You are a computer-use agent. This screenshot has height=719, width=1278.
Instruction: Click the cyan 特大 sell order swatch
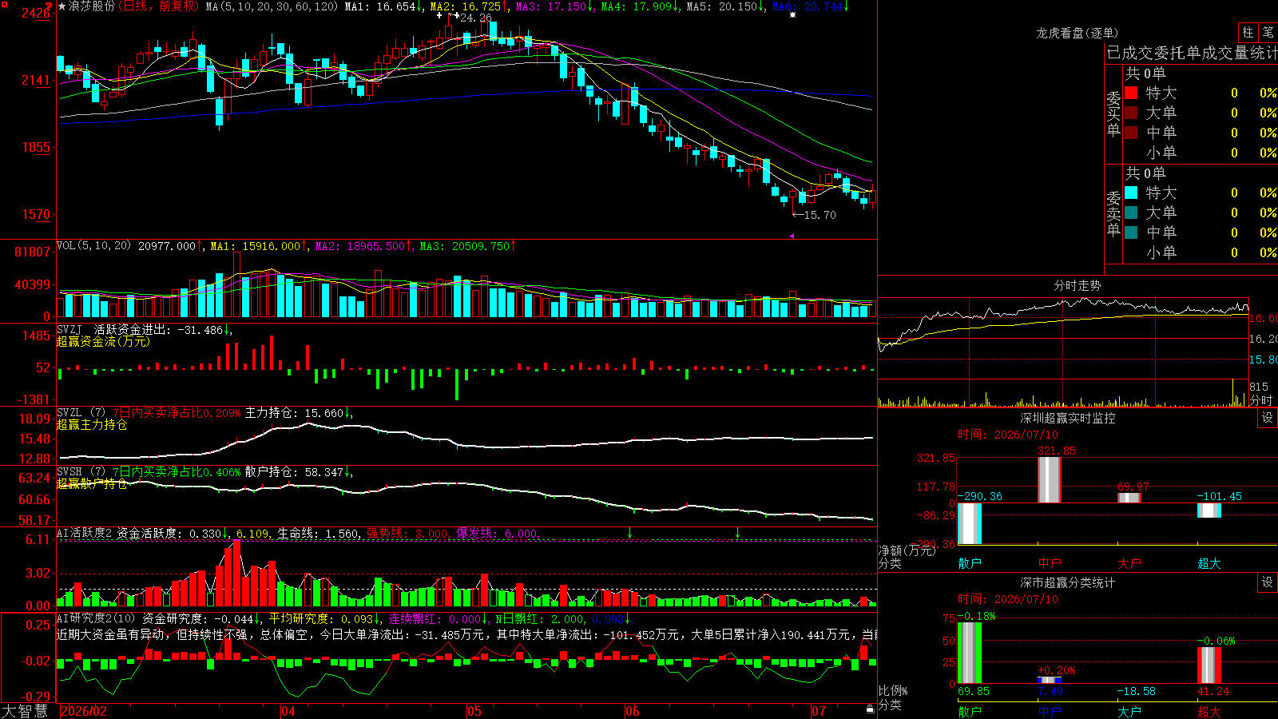click(x=1131, y=193)
